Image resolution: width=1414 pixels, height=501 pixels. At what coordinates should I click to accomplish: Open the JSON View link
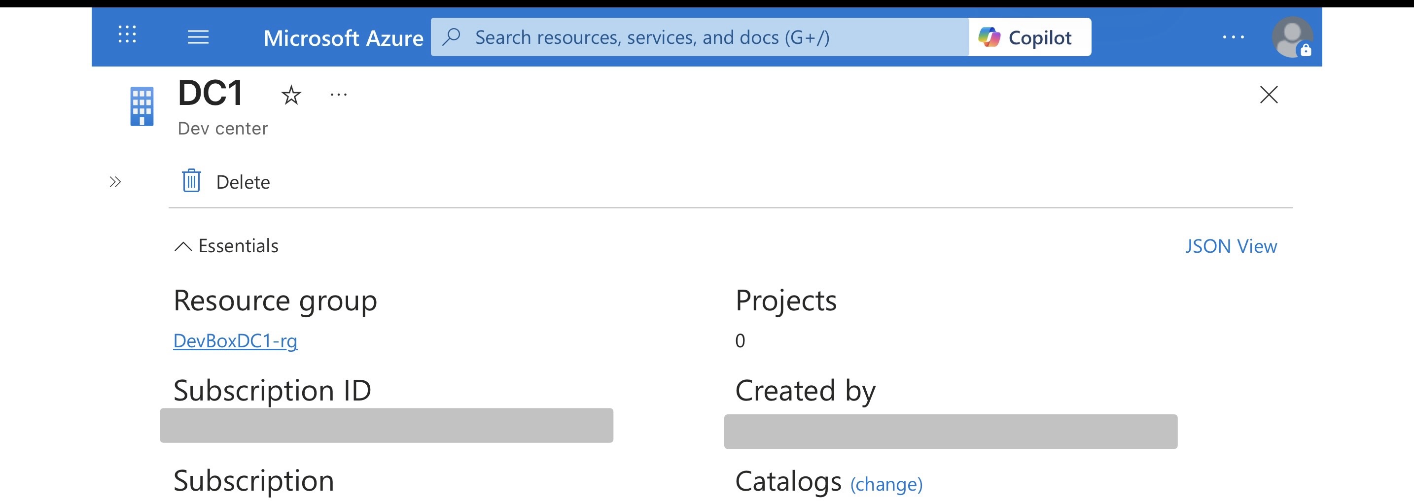click(x=1231, y=246)
